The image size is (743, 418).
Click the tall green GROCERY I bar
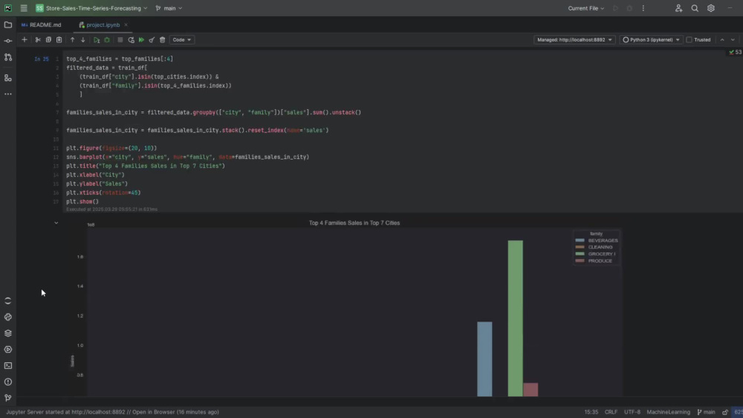[x=515, y=318]
